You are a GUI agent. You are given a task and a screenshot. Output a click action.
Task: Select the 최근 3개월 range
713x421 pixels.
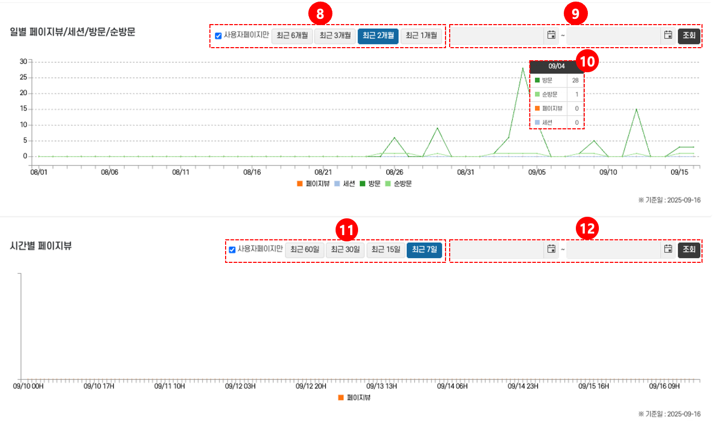(x=335, y=36)
